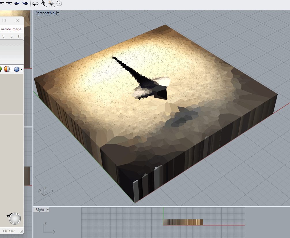Click the spotlight star toolbar icon
The width and height of the screenshot is (290, 238).
pos(51,3)
